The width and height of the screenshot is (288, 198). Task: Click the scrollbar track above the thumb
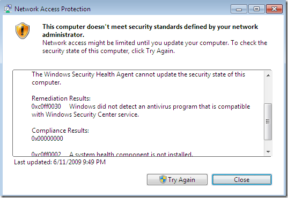(268, 92)
